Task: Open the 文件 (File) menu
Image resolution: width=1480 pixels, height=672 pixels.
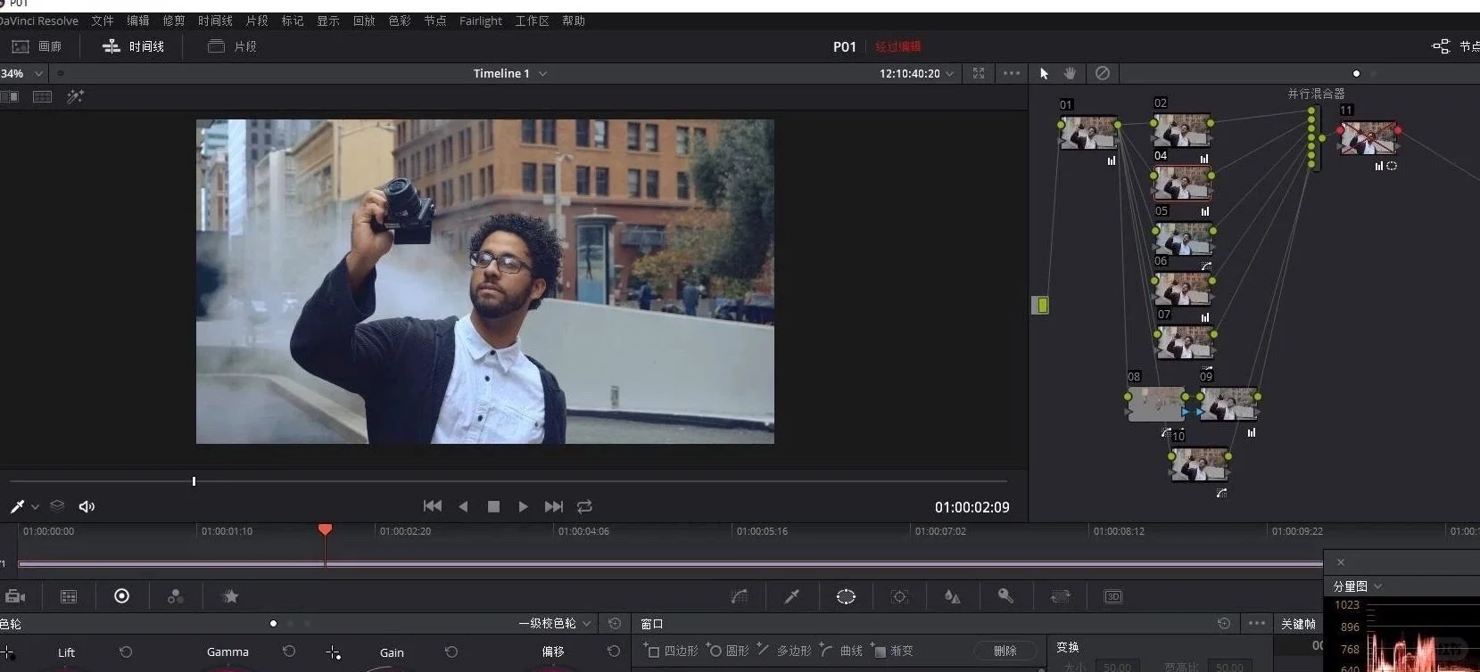Action: (103, 20)
